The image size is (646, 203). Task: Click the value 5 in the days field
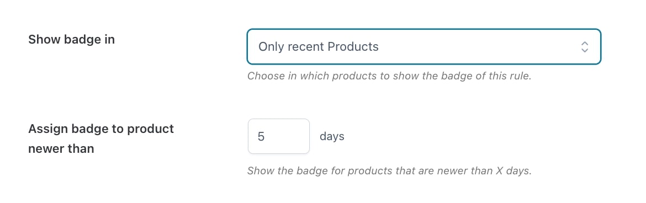[x=261, y=136]
